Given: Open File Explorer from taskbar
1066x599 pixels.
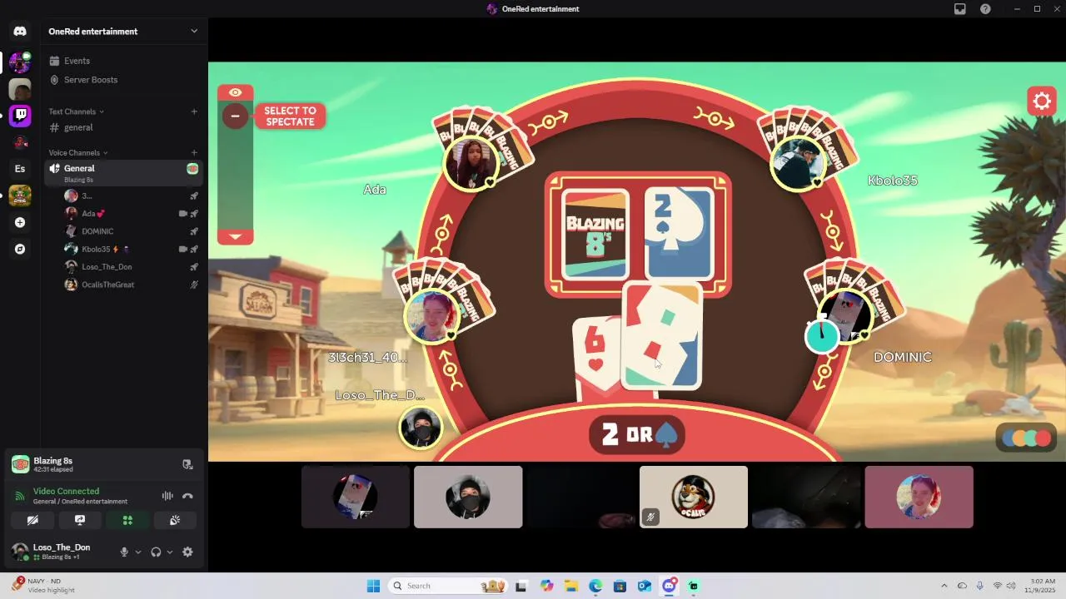Looking at the screenshot, I should coord(571,586).
